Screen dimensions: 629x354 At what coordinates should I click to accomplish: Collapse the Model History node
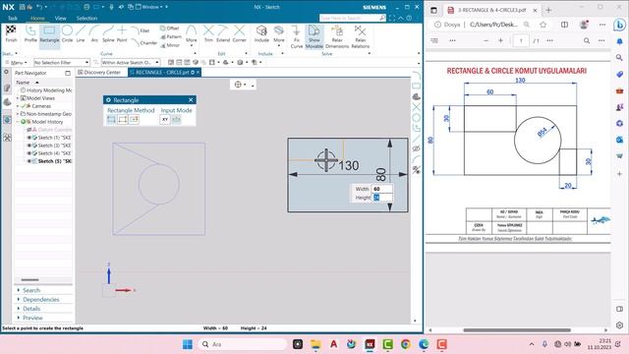(18, 122)
